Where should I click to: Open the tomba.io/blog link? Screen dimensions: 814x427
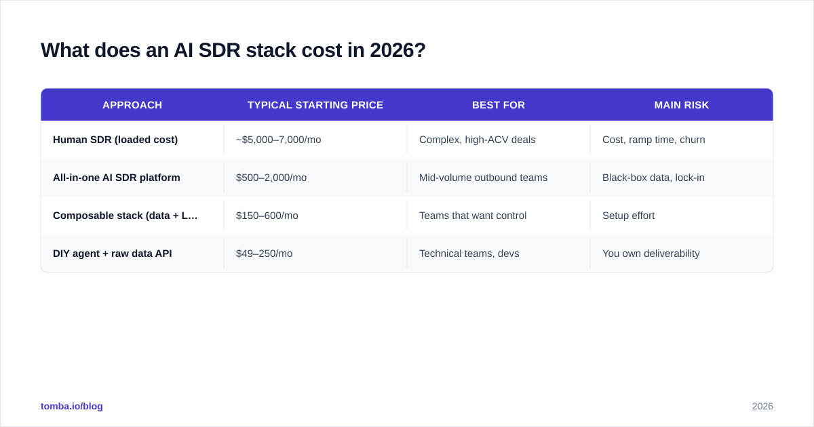pyautogui.click(x=72, y=406)
